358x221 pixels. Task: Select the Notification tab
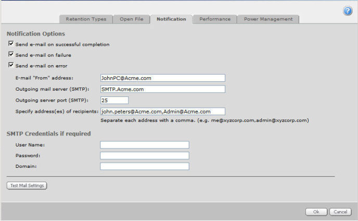tap(171, 19)
